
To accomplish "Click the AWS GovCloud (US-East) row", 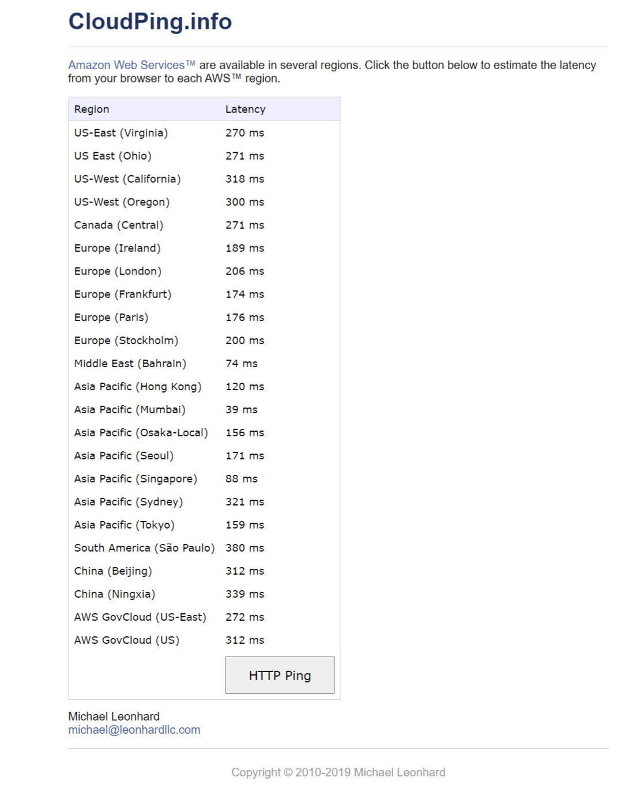I will point(140,617).
